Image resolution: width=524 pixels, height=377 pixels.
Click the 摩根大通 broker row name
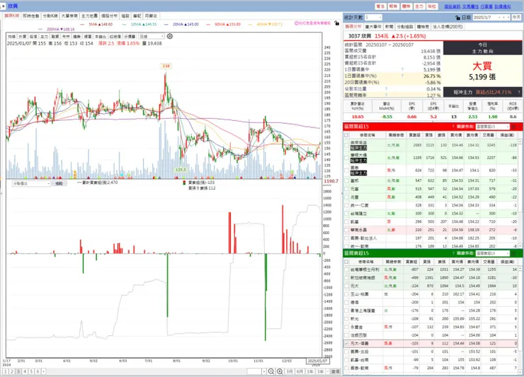click(x=358, y=156)
